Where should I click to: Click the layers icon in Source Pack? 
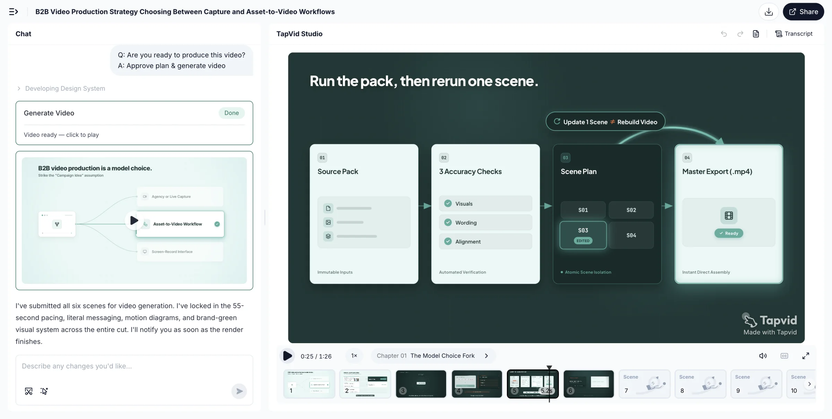click(x=328, y=236)
